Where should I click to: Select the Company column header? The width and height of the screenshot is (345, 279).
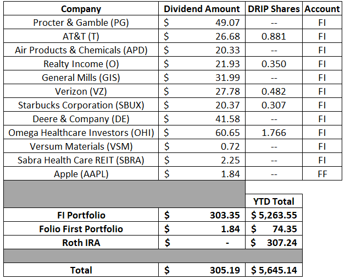[81, 9]
